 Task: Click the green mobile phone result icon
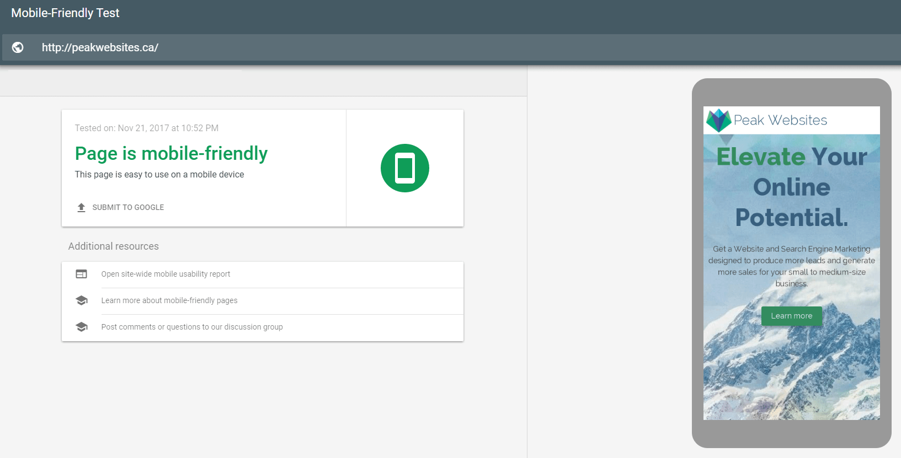405,168
